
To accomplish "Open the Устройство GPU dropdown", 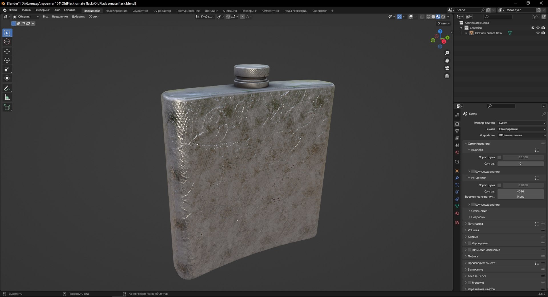I will point(522,135).
